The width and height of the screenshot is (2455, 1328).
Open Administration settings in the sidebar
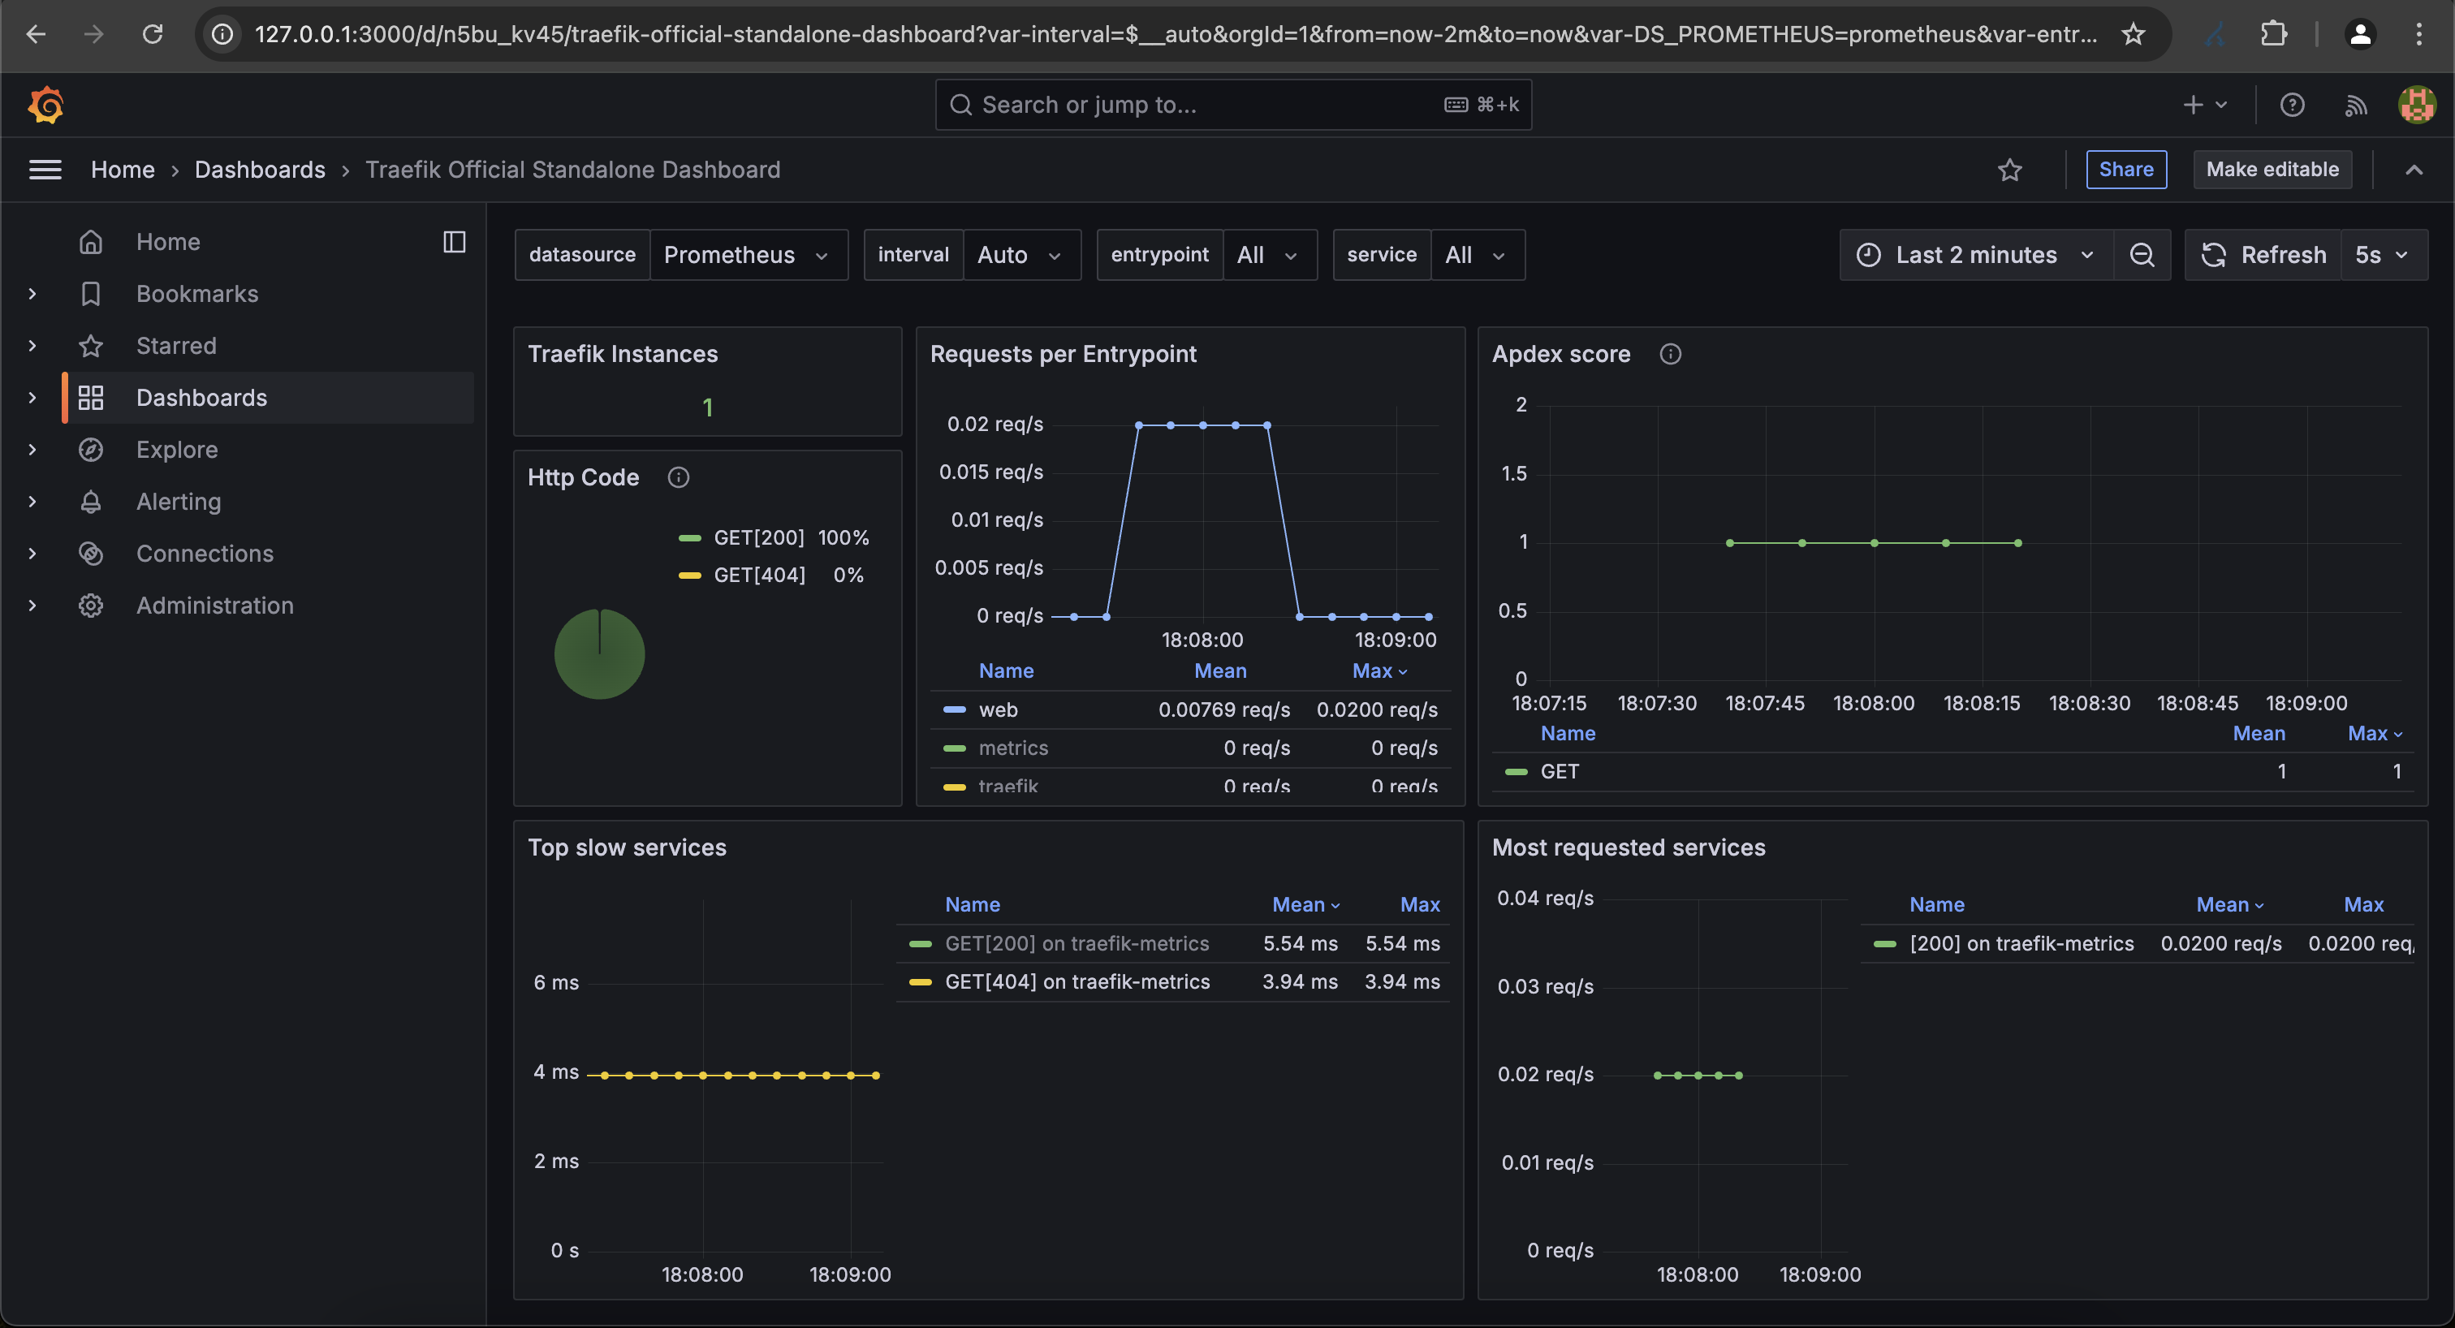click(x=214, y=605)
